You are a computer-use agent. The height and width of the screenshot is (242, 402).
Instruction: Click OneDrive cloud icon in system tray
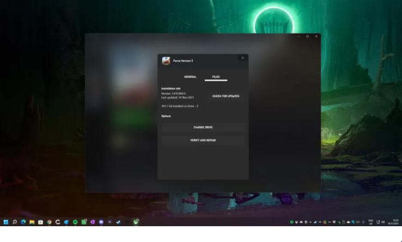tap(349, 222)
